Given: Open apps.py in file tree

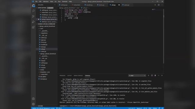Looking at the screenshot, I should pos(47,40).
